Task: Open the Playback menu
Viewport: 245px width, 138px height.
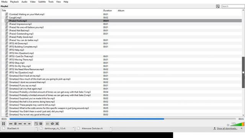Action: point(15,2)
